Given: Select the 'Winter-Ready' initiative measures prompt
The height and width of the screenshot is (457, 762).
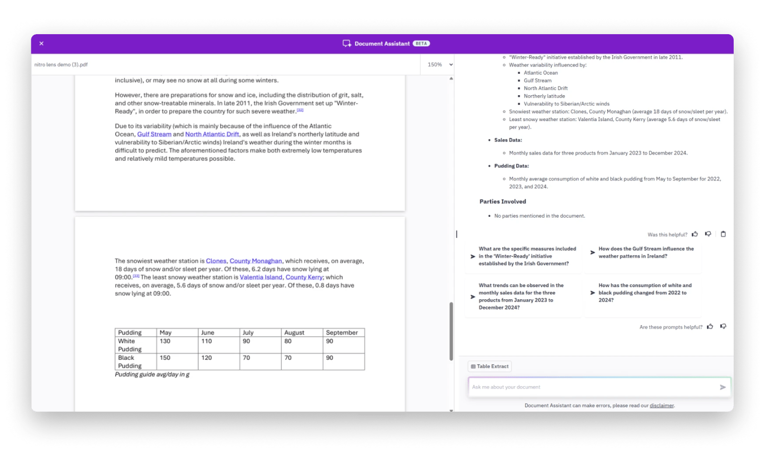Looking at the screenshot, I should pyautogui.click(x=523, y=256).
